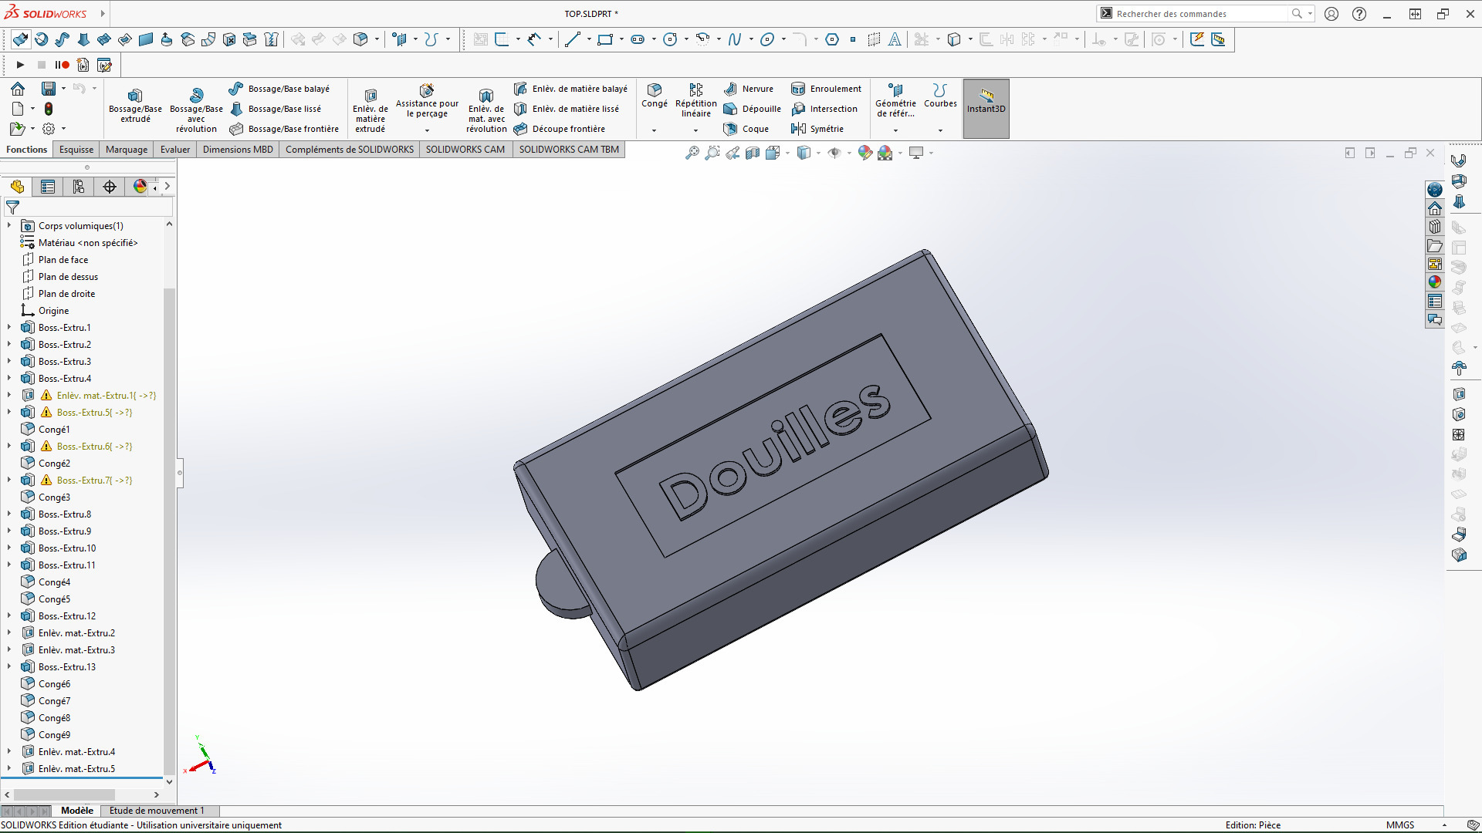Screen dimensions: 1482x833
Task: Select the Bossage/Base extrudé feature tool
Action: click(x=135, y=108)
